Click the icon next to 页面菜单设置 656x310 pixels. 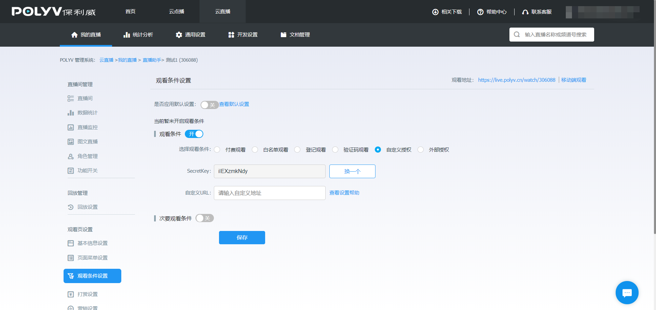pyautogui.click(x=71, y=258)
